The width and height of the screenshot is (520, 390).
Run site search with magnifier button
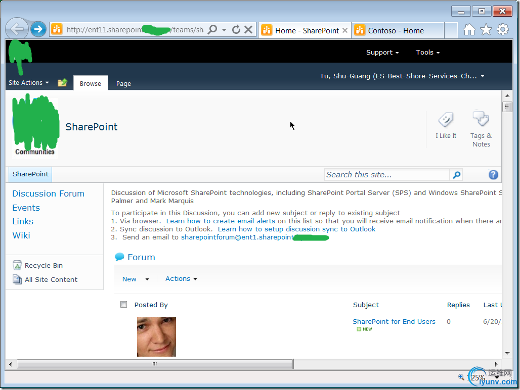click(456, 175)
